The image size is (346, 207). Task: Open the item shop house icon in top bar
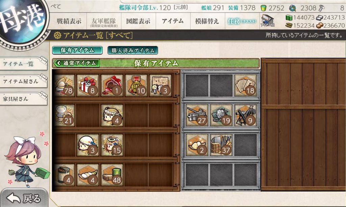[267, 21]
